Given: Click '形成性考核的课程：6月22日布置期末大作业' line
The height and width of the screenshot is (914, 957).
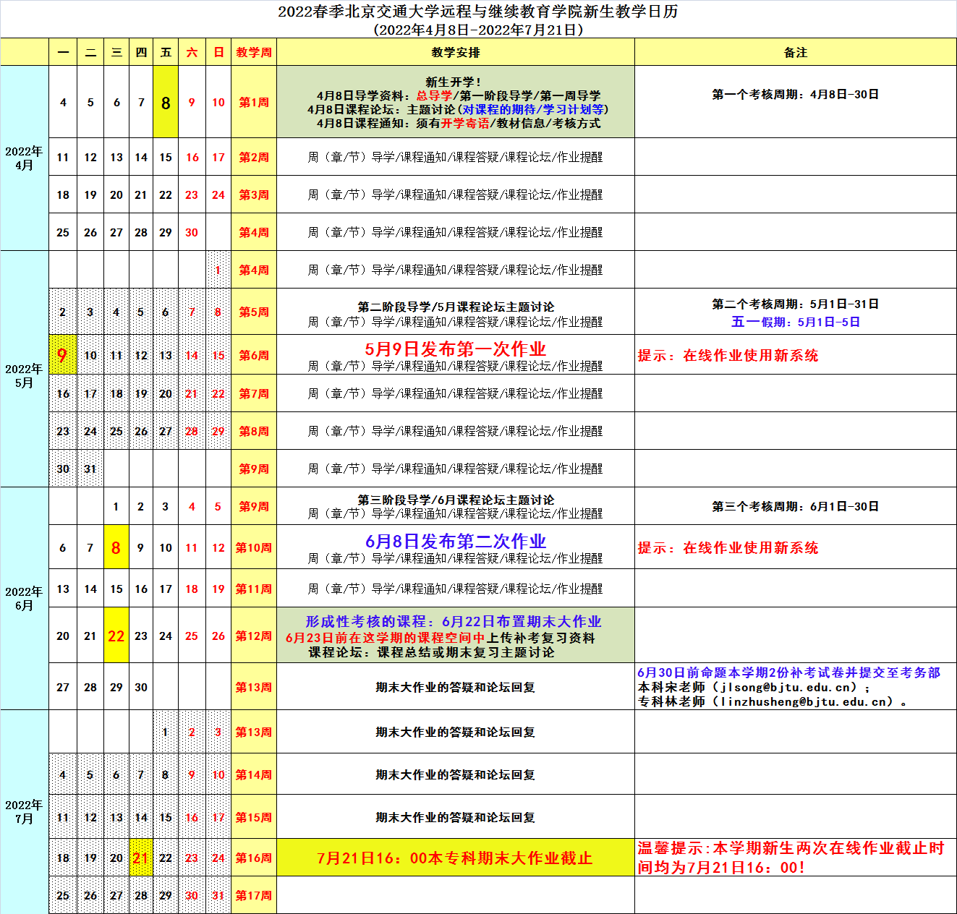Looking at the screenshot, I should [454, 621].
